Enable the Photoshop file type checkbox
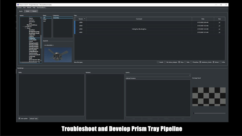 tap(191, 62)
